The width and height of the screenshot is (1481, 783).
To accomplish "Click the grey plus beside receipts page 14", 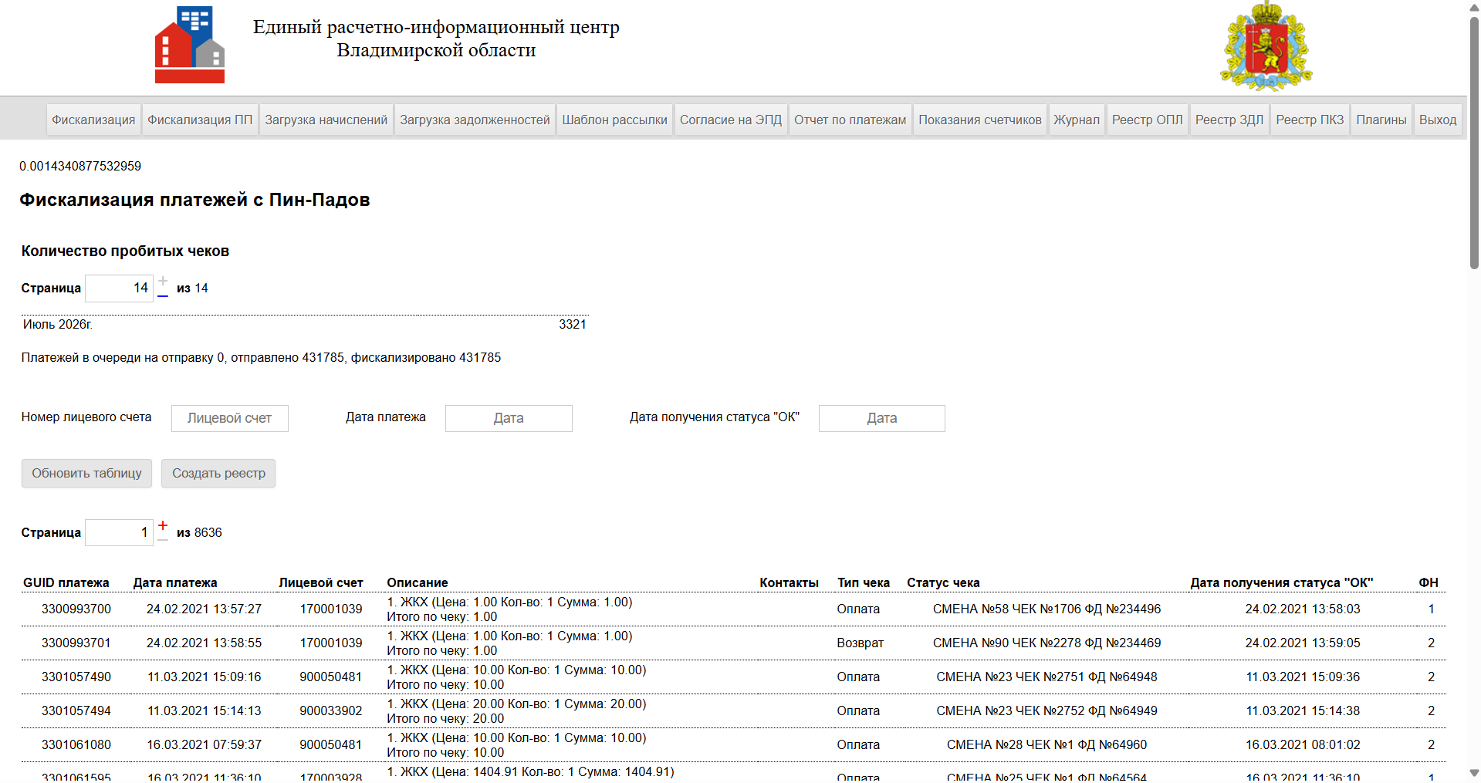I will tap(163, 281).
